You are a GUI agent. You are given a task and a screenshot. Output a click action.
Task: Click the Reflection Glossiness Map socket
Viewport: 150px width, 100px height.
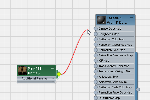(x=95, y=45)
